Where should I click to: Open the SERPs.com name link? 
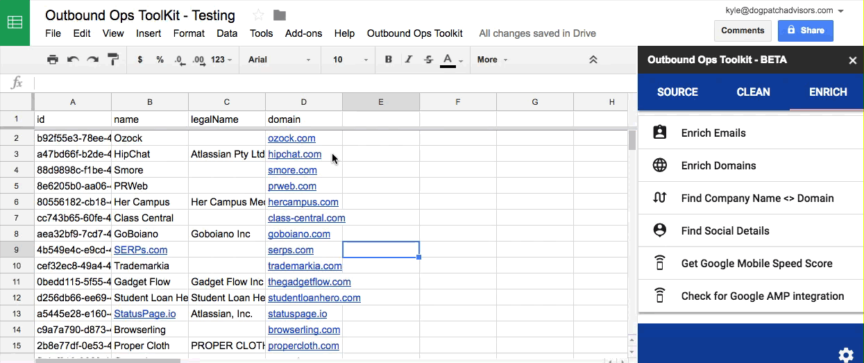(140, 250)
